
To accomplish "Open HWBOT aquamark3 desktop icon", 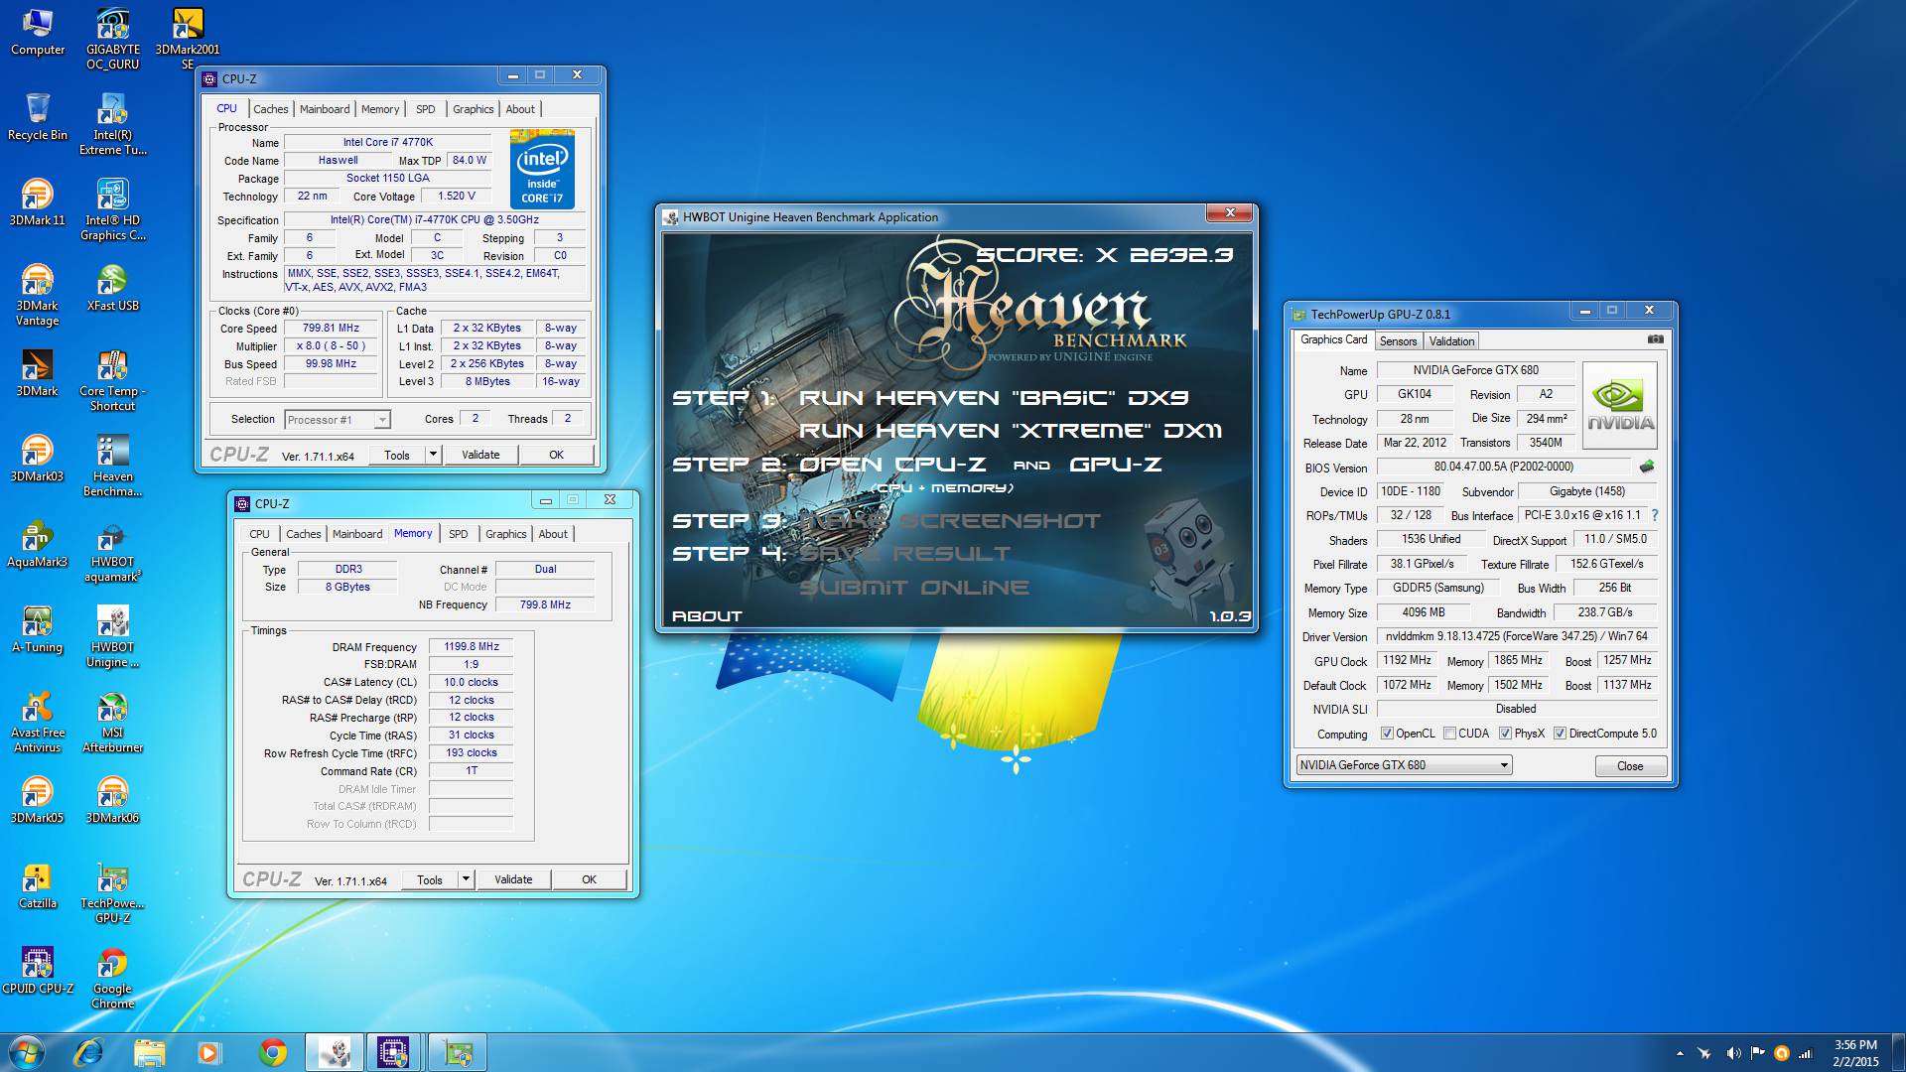I will coord(112,552).
